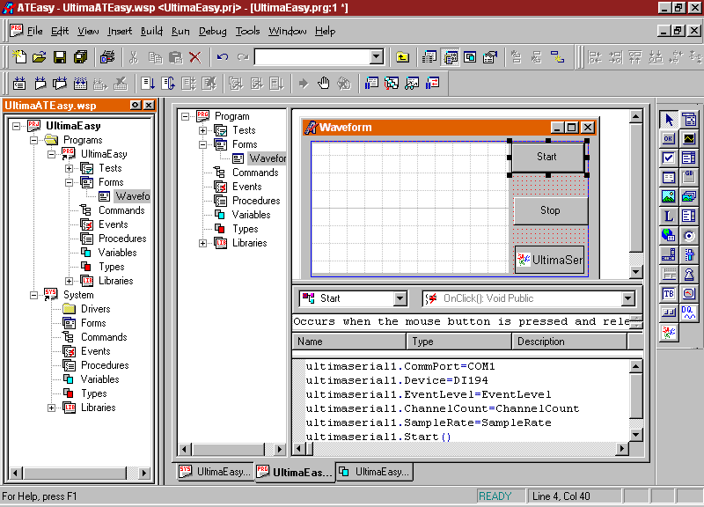Select the globe control tool in palette

click(x=669, y=235)
